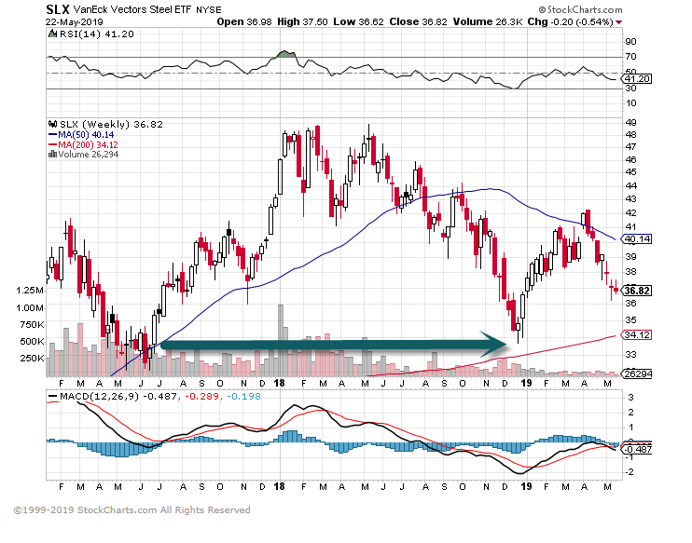The width and height of the screenshot is (692, 543).
Task: Click the -0.487 MACD value tag
Action: [x=636, y=449]
